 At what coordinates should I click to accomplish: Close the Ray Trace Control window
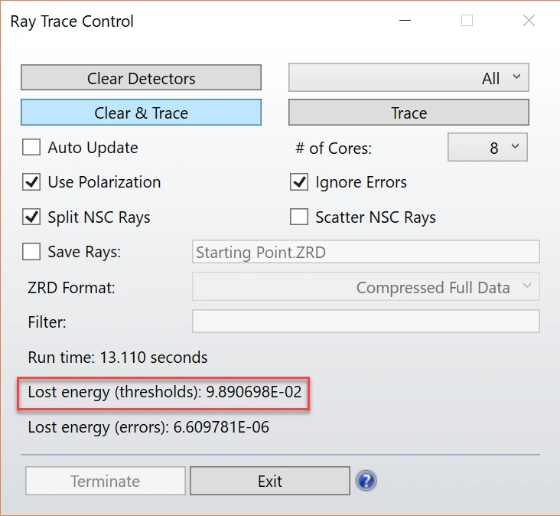point(529,21)
